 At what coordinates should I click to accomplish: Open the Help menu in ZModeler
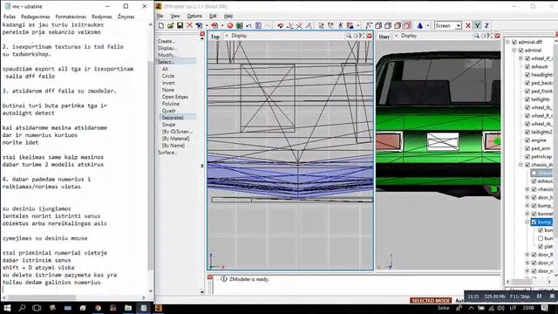(228, 16)
